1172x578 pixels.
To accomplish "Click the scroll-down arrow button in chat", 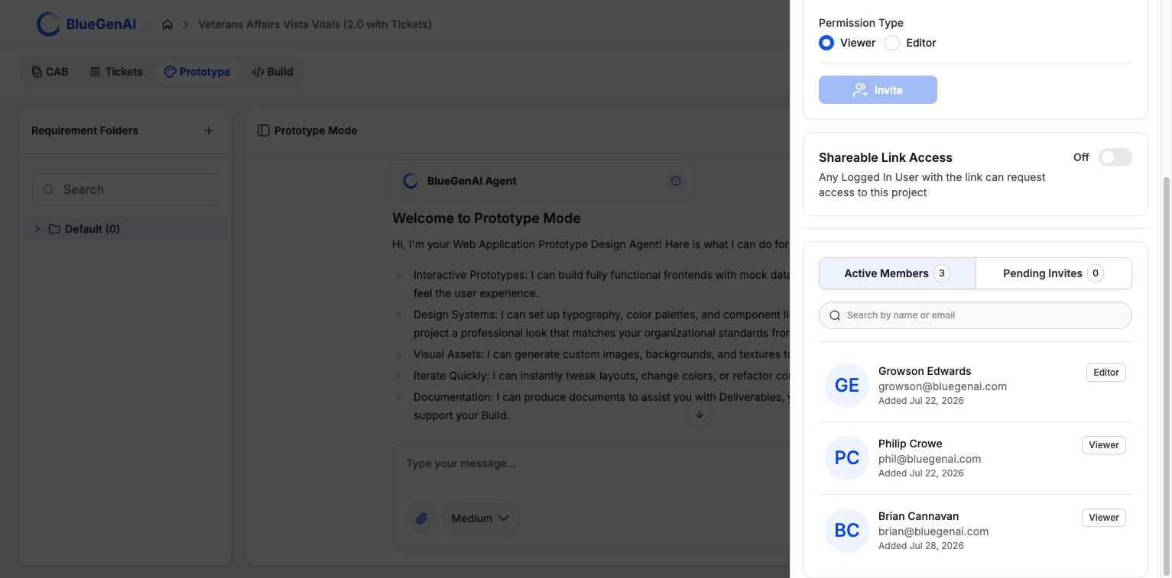I will (x=699, y=414).
